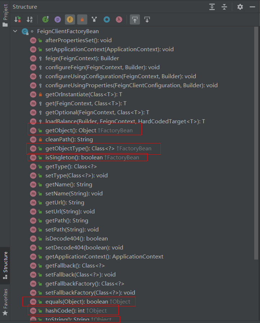Select configureUsingProperties method row
The width and height of the screenshot is (260, 323).
[x=131, y=85]
